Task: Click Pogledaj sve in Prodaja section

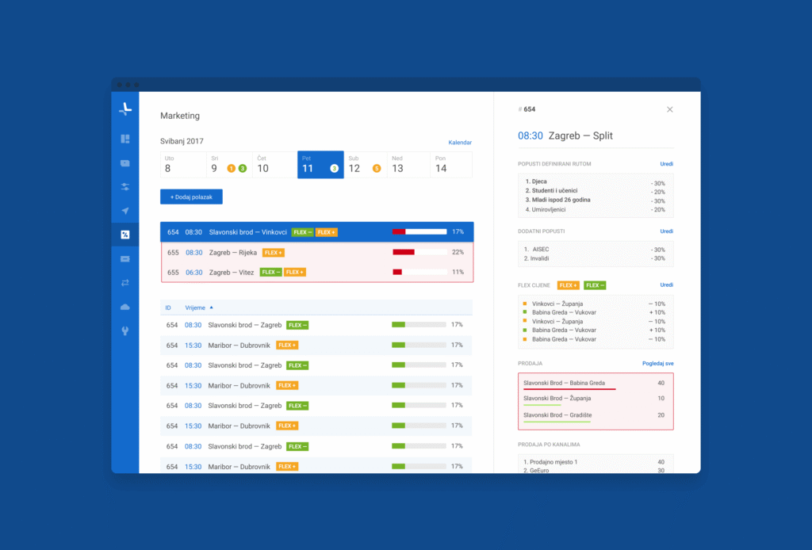Action: point(657,363)
